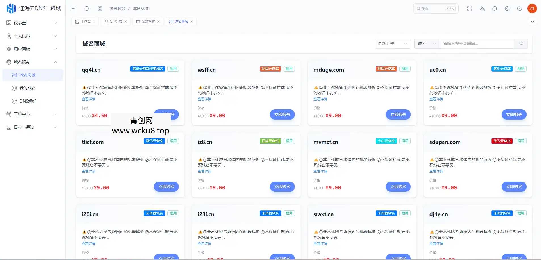Open the notification bell icon
The image size is (541, 260).
pyautogui.click(x=495, y=8)
